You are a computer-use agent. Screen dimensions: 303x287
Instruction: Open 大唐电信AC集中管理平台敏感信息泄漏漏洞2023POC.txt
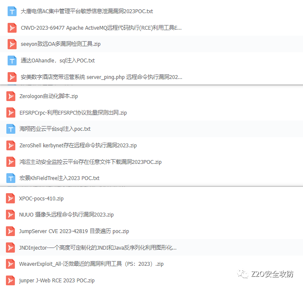(x=87, y=11)
